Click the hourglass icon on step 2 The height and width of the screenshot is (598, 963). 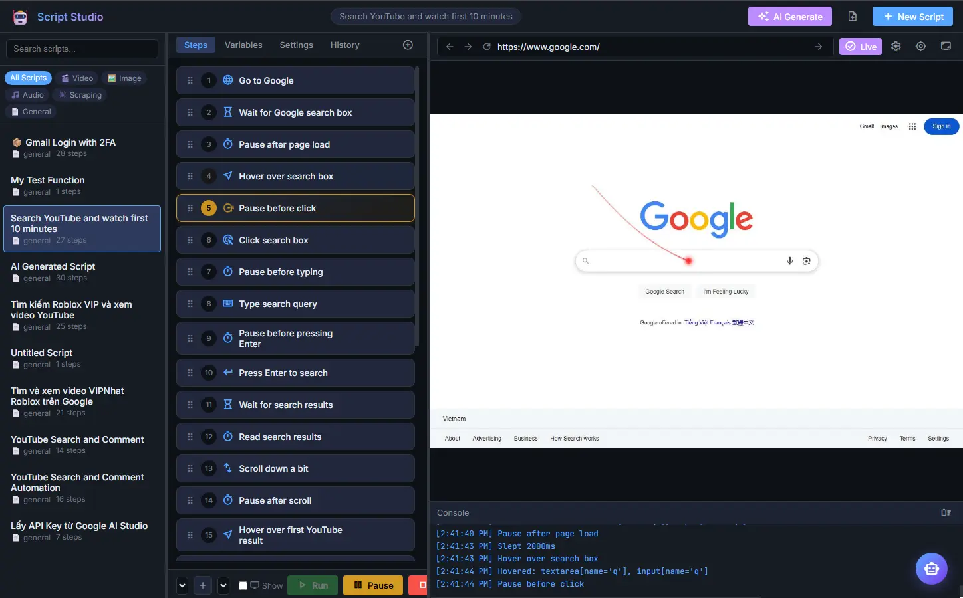click(227, 112)
